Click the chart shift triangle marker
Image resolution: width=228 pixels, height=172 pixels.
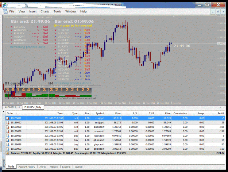coord(174,16)
